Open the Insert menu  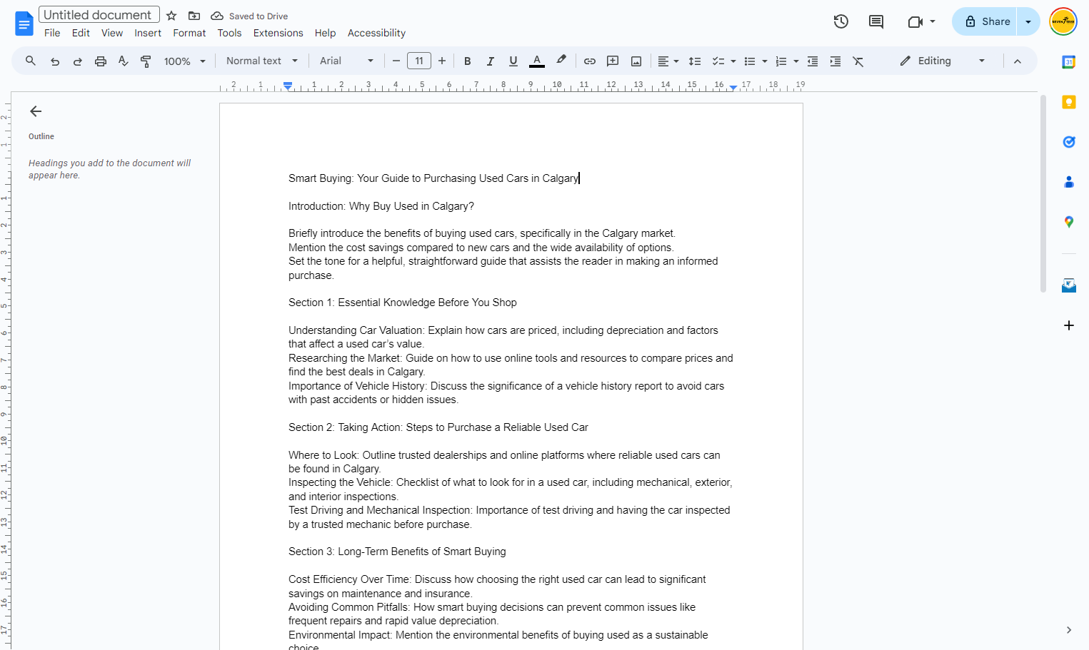pyautogui.click(x=148, y=33)
